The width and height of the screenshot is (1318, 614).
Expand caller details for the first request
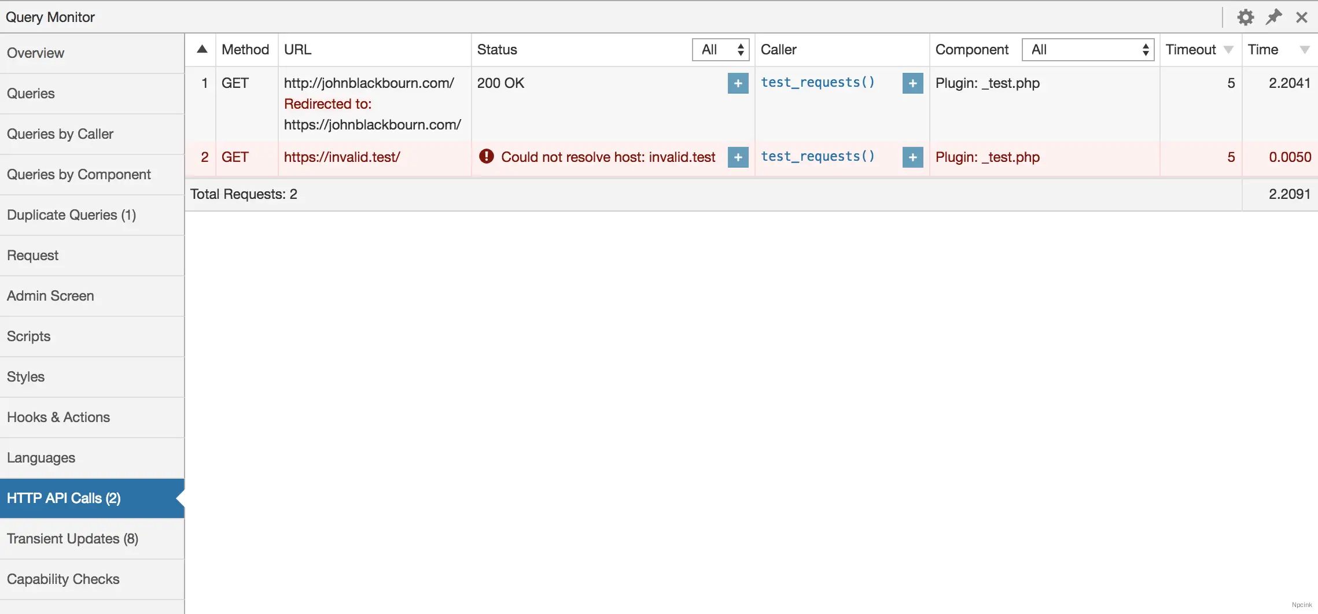tap(912, 83)
